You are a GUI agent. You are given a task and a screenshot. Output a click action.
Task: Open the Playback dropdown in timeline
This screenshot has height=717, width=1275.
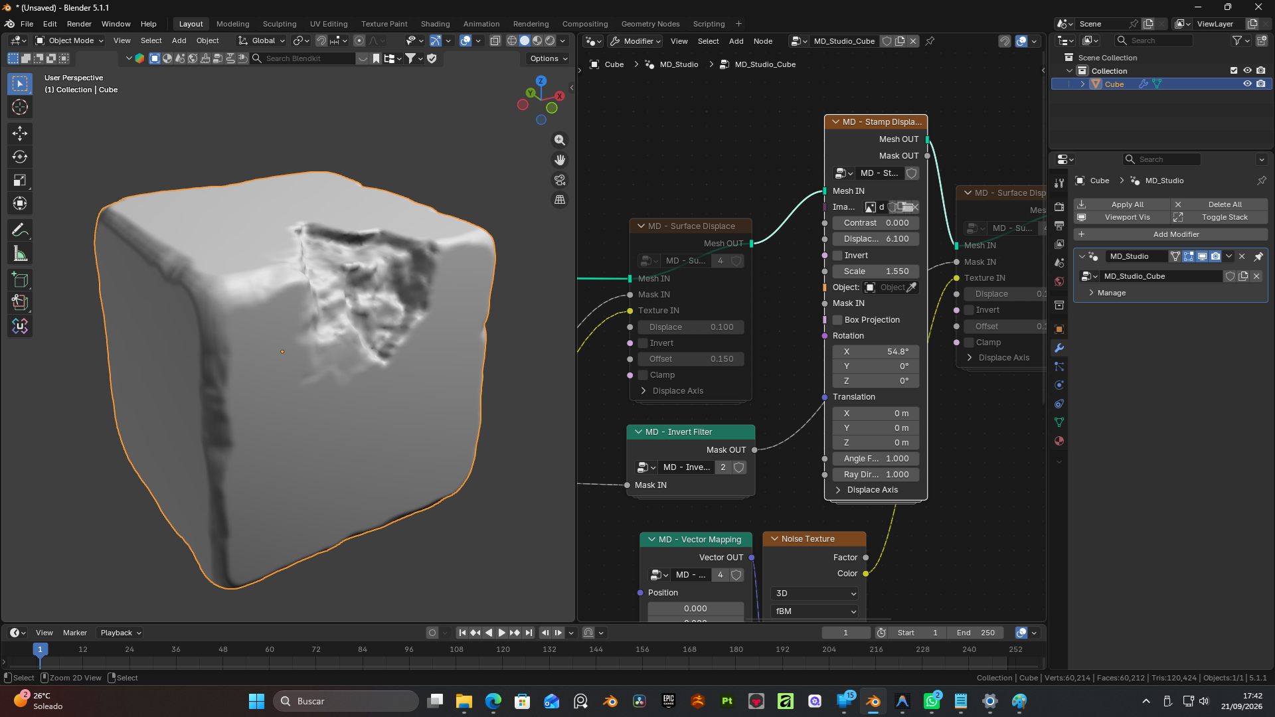point(121,633)
